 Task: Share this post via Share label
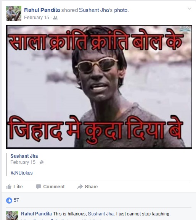pos(91,187)
